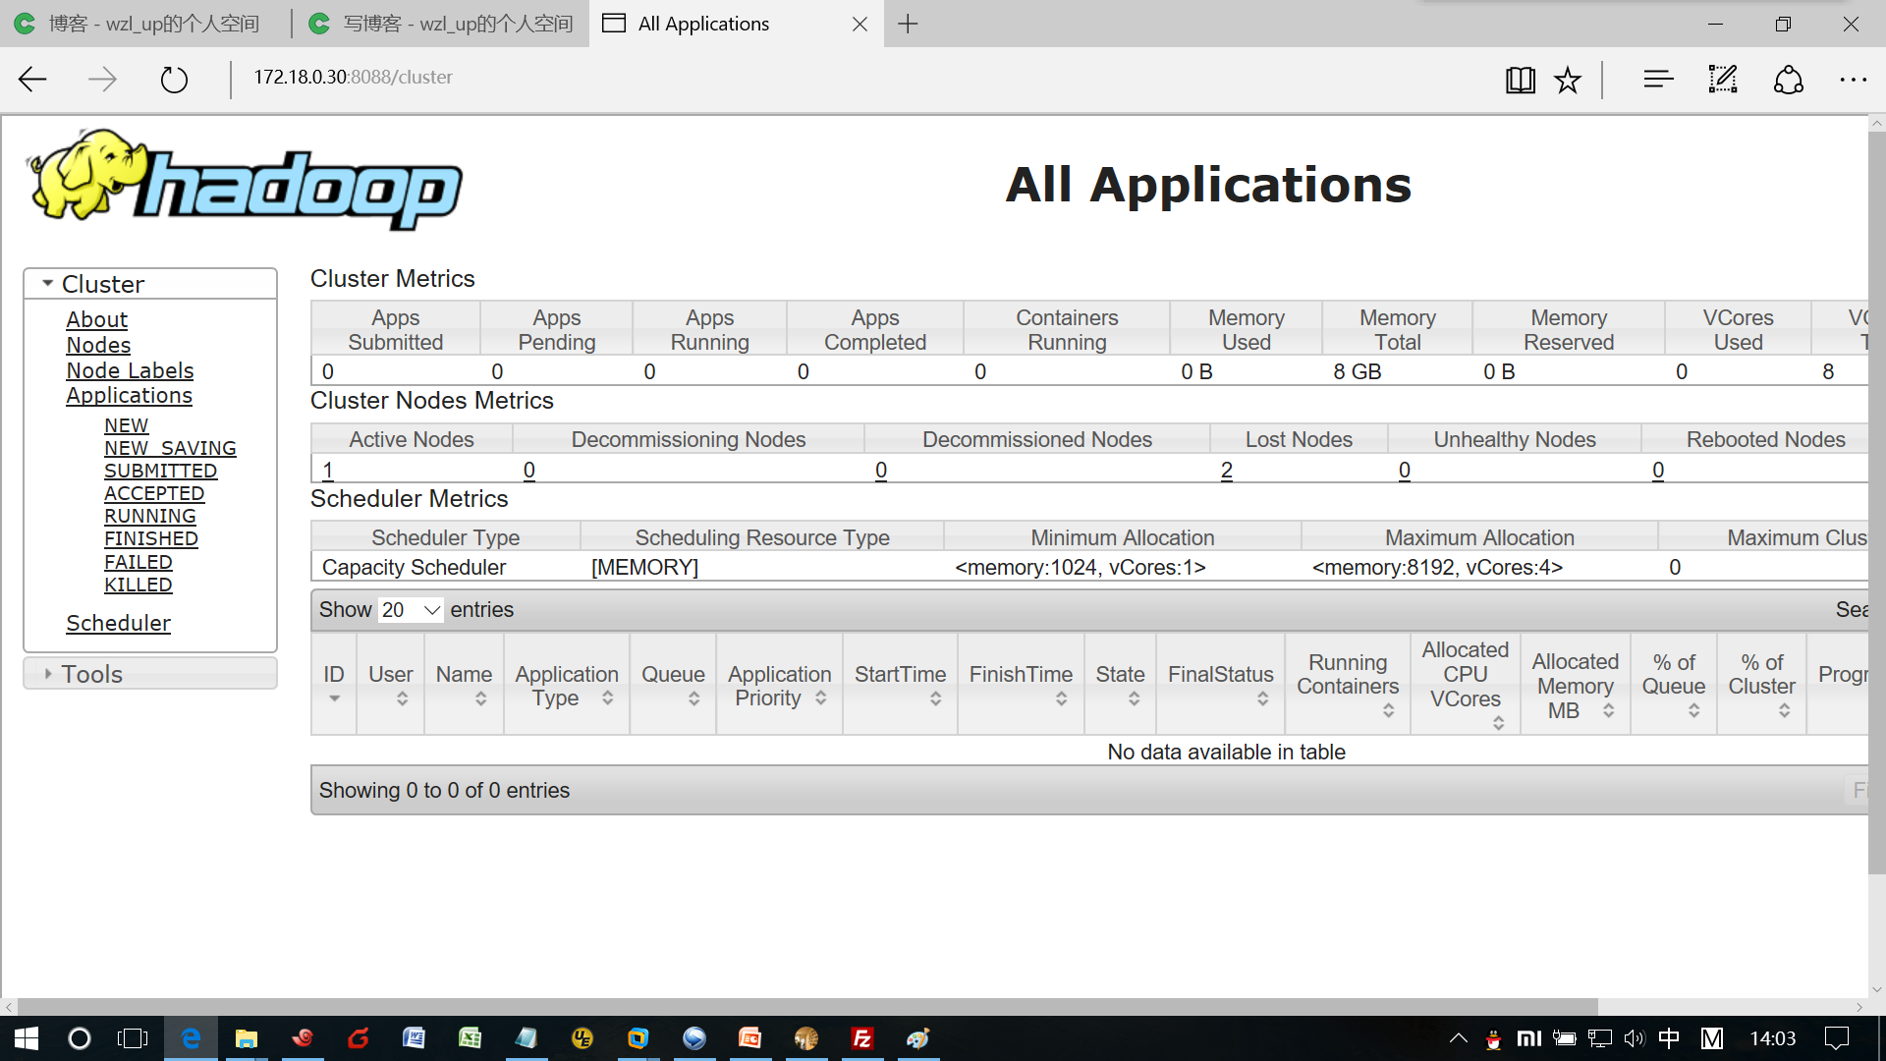Image resolution: width=1886 pixels, height=1061 pixels.
Task: Switch to Edge browser on taskbar
Action: (192, 1038)
